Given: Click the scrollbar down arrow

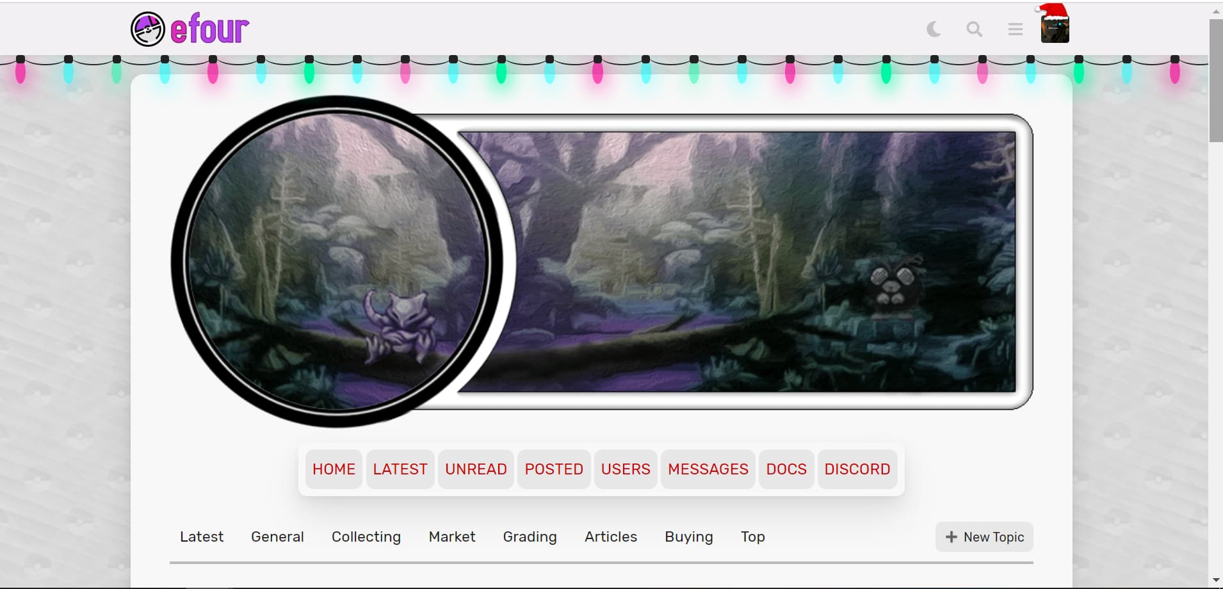Looking at the screenshot, I should click(x=1216, y=581).
